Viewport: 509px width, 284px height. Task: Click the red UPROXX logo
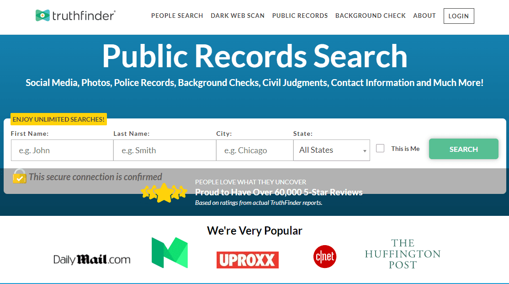(247, 260)
